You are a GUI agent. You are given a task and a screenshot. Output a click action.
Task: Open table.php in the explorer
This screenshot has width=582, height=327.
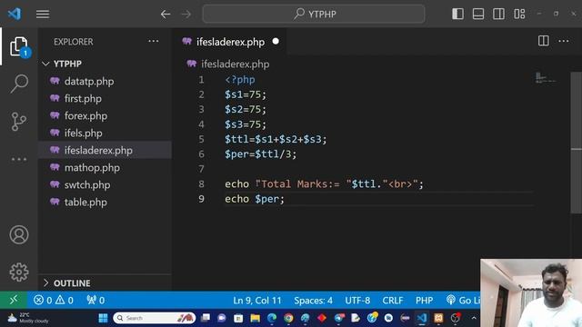(x=85, y=202)
